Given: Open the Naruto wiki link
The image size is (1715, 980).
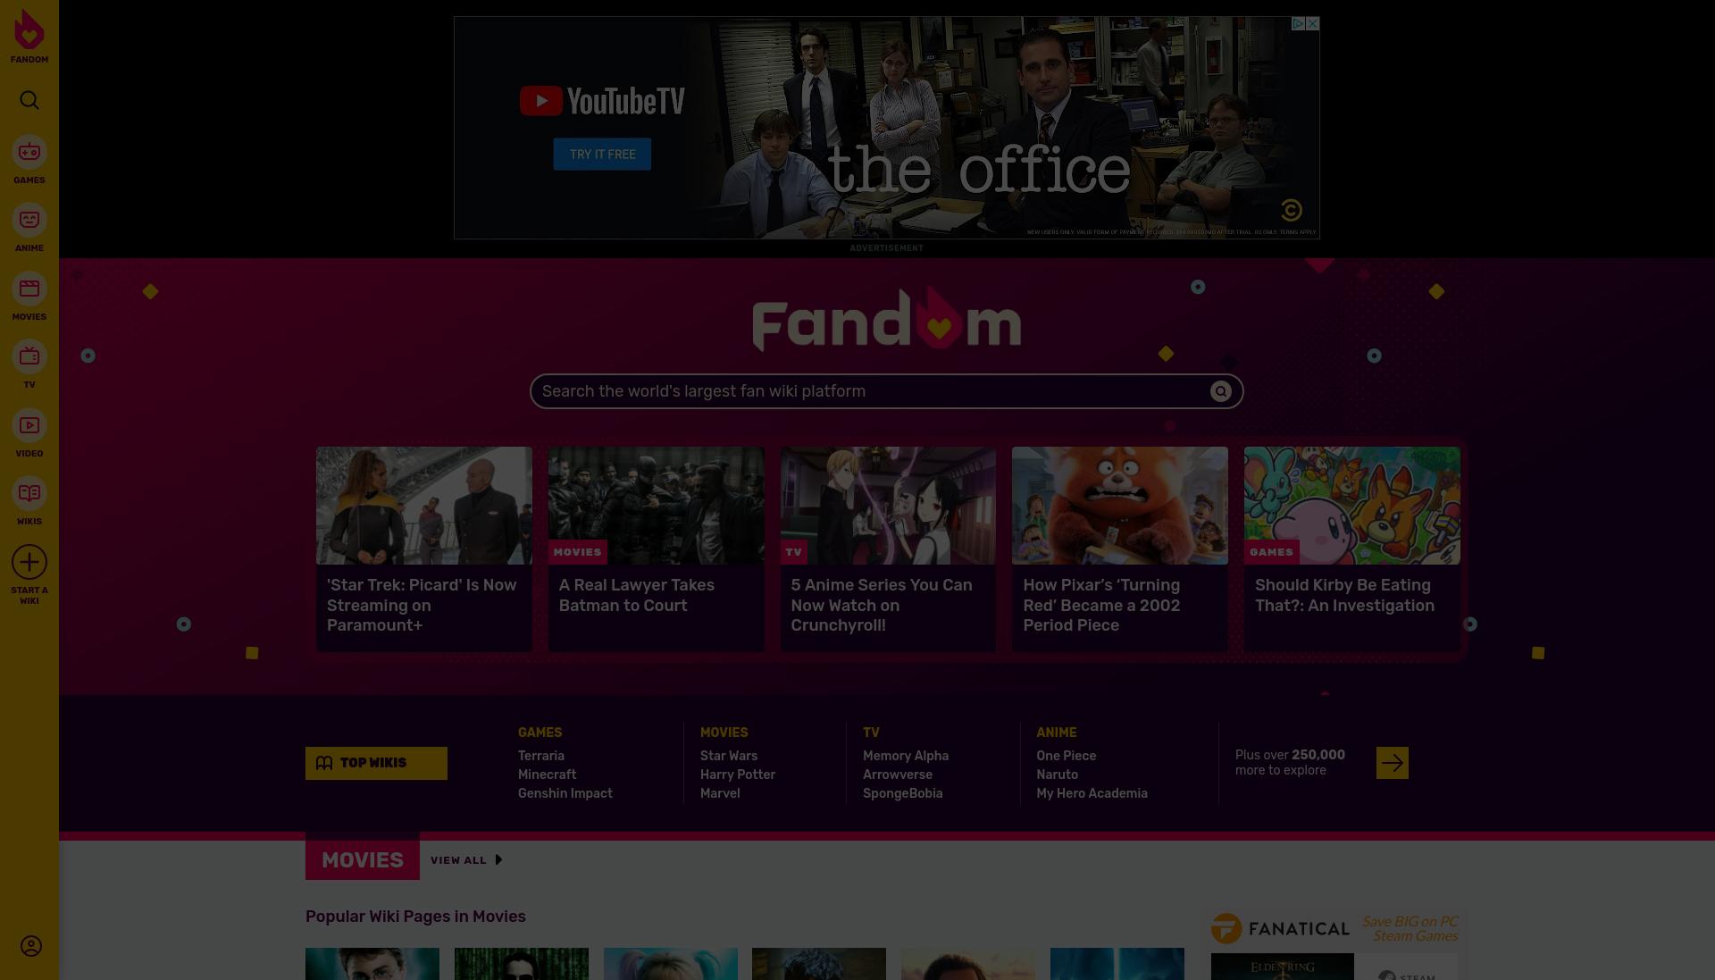Looking at the screenshot, I should point(1058,775).
